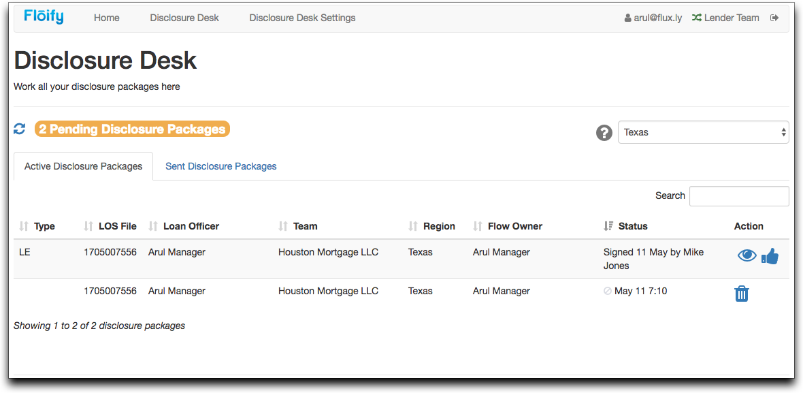Sort table by Type column
This screenshot has height=393, width=803.
44,226
